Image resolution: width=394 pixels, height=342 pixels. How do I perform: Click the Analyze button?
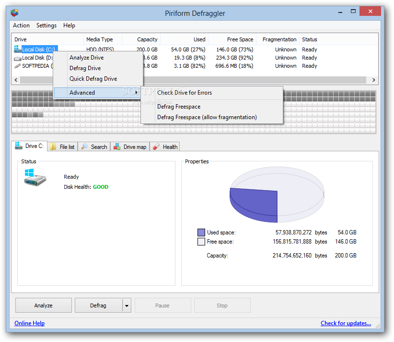coord(44,305)
